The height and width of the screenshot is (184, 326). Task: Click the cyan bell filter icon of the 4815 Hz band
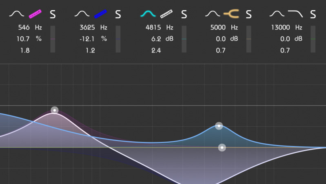point(148,14)
